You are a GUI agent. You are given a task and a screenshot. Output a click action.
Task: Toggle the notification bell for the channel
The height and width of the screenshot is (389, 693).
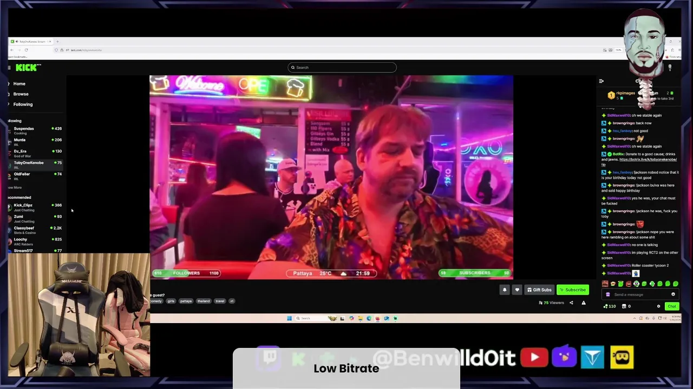[x=505, y=290]
